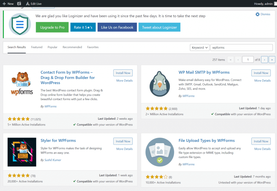The height and width of the screenshot is (191, 277).
Task: Jump to the last page of results
Action: [x=272, y=60]
